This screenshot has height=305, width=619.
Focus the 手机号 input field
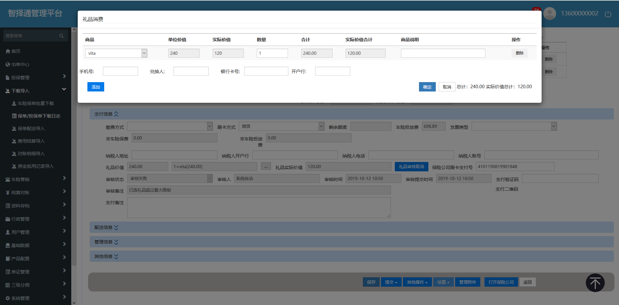tap(120, 71)
